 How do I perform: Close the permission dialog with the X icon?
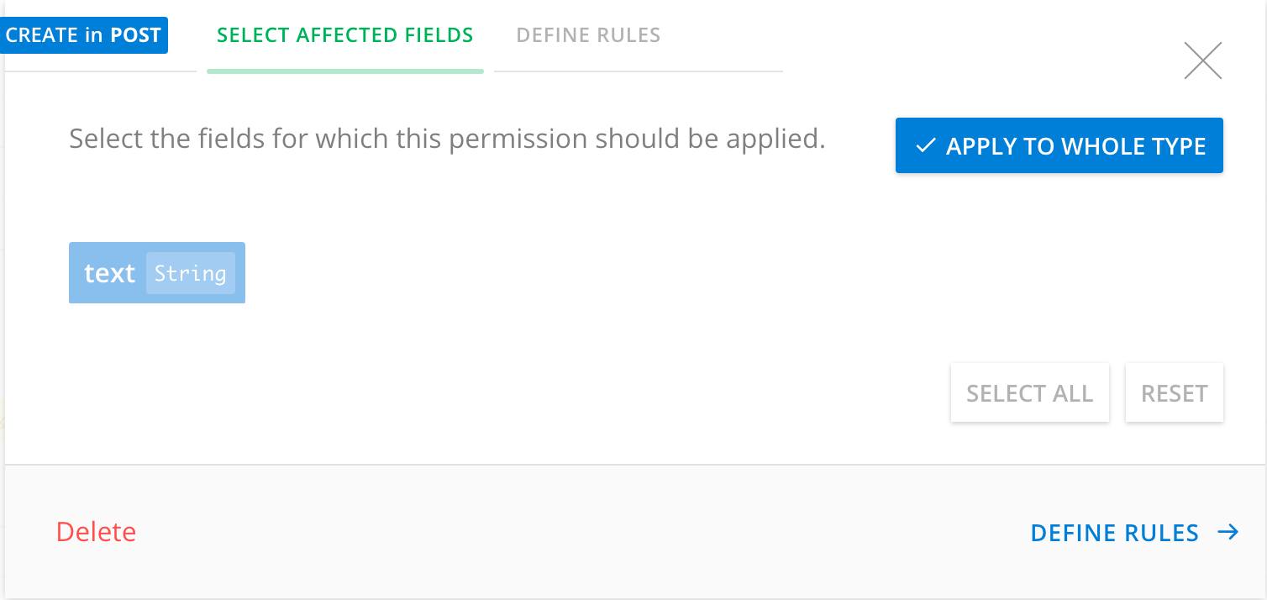pyautogui.click(x=1202, y=61)
